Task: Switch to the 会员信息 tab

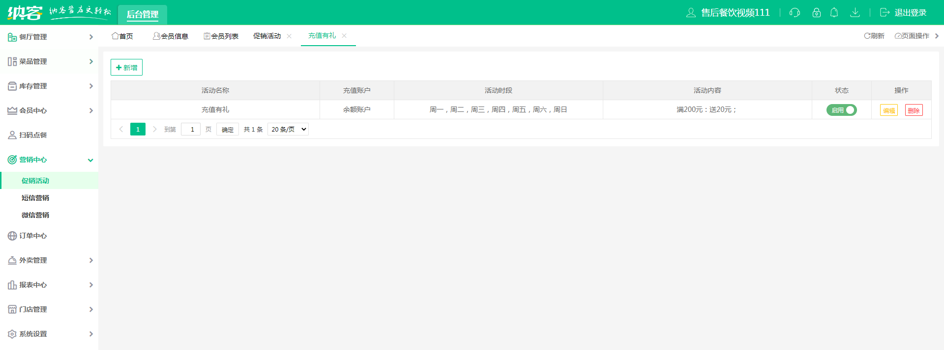Action: (171, 36)
